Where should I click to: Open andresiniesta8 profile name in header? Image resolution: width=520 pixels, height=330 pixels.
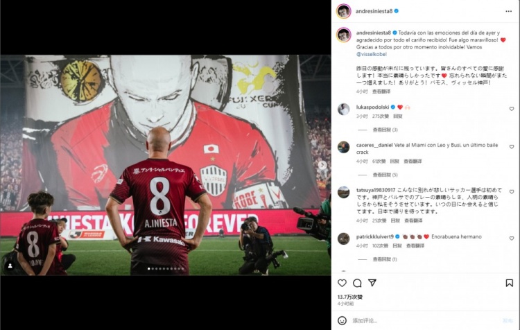point(374,11)
